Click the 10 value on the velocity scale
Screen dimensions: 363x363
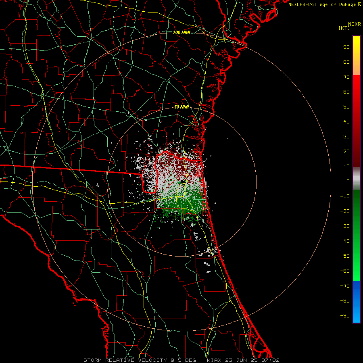(x=346, y=167)
